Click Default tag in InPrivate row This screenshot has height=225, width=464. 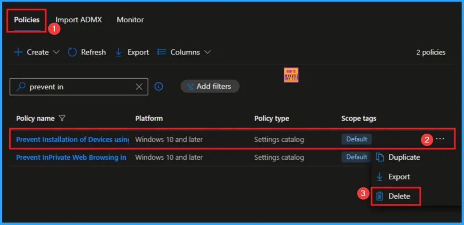click(356, 157)
